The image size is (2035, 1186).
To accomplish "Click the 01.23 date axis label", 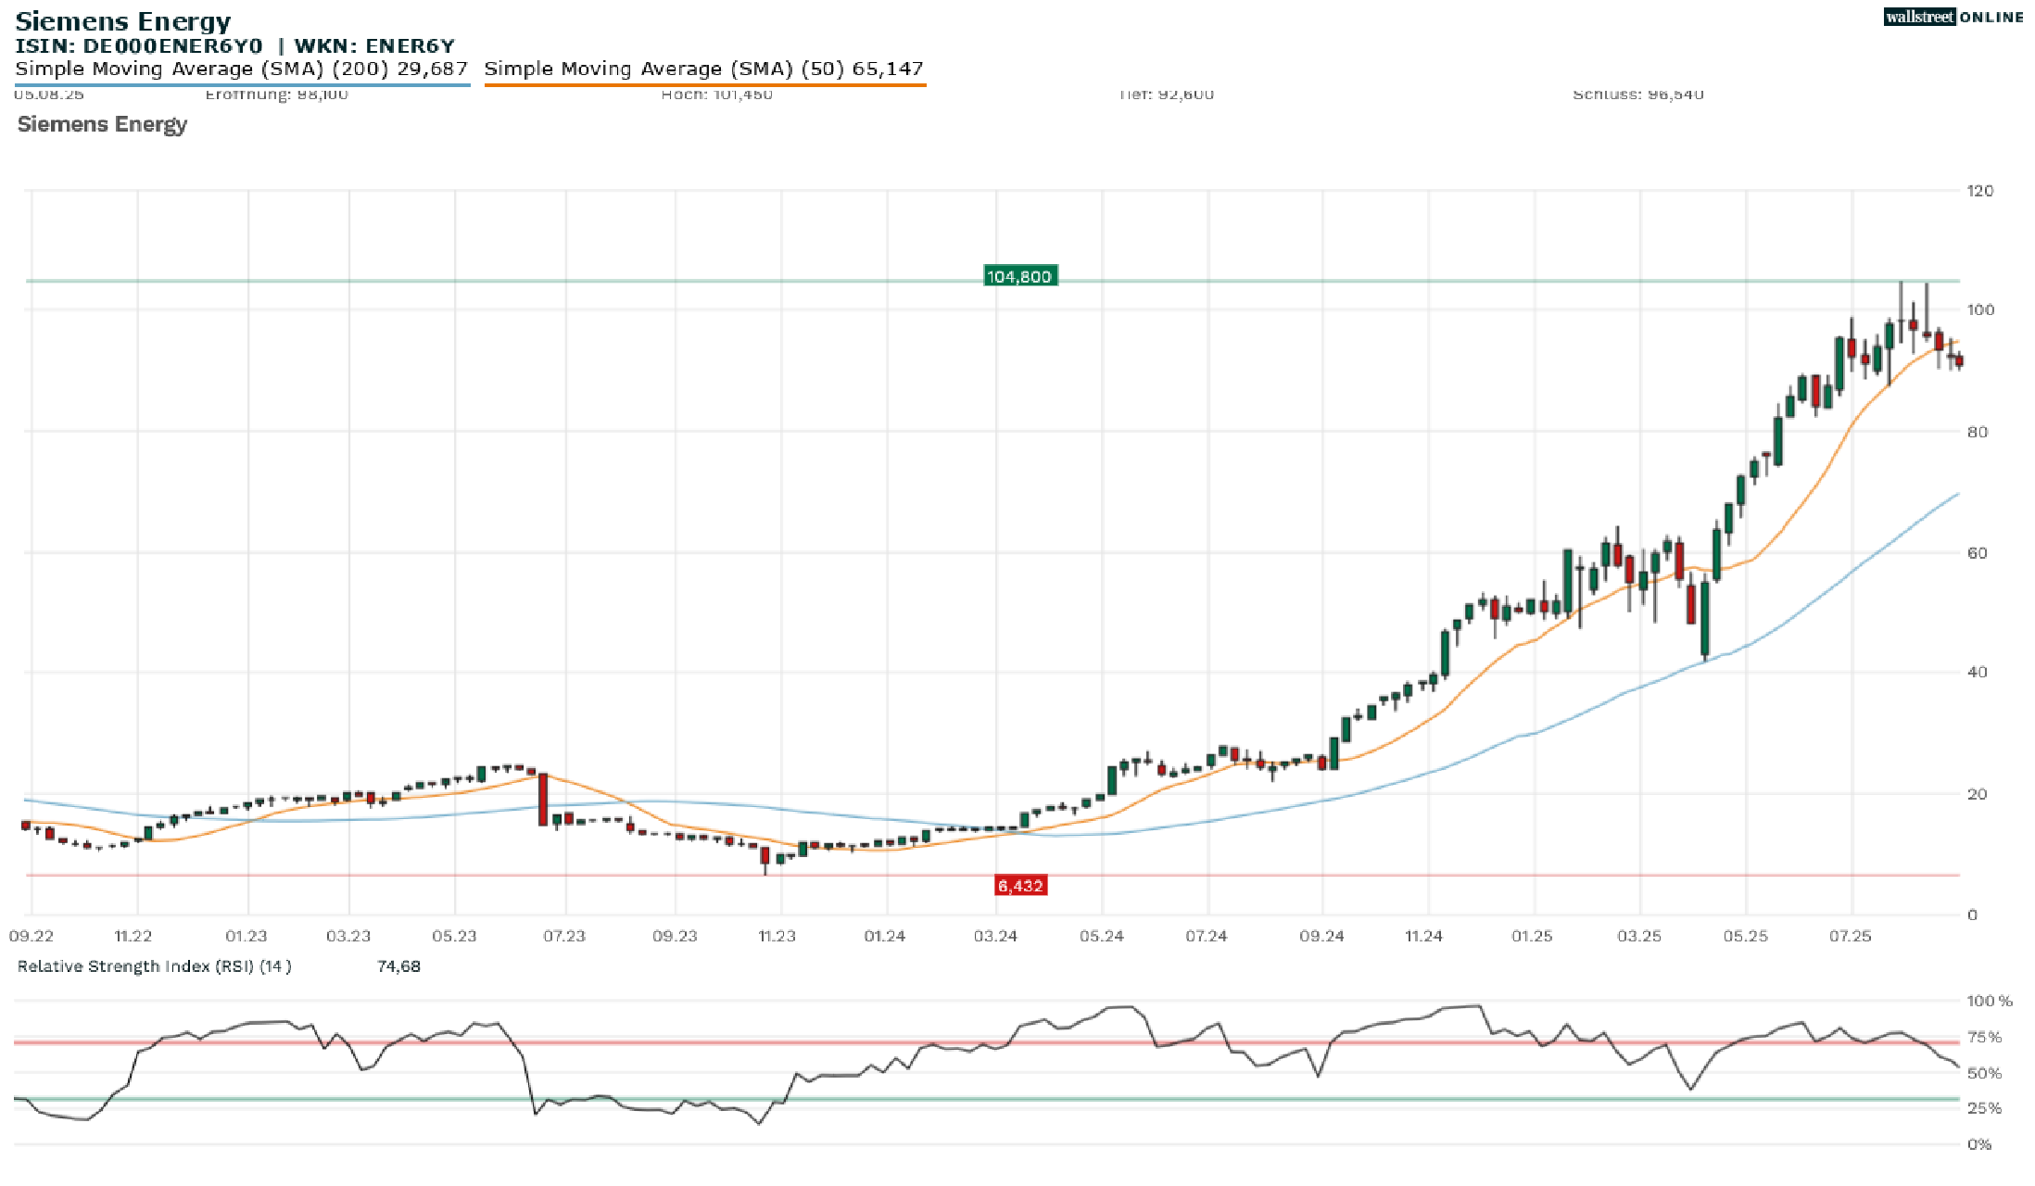I will coord(246,936).
